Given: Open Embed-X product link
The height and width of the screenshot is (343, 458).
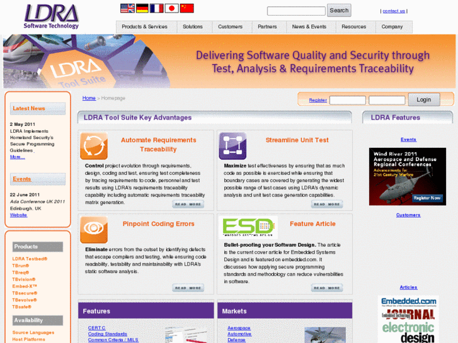Looking at the screenshot, I should point(25,286).
